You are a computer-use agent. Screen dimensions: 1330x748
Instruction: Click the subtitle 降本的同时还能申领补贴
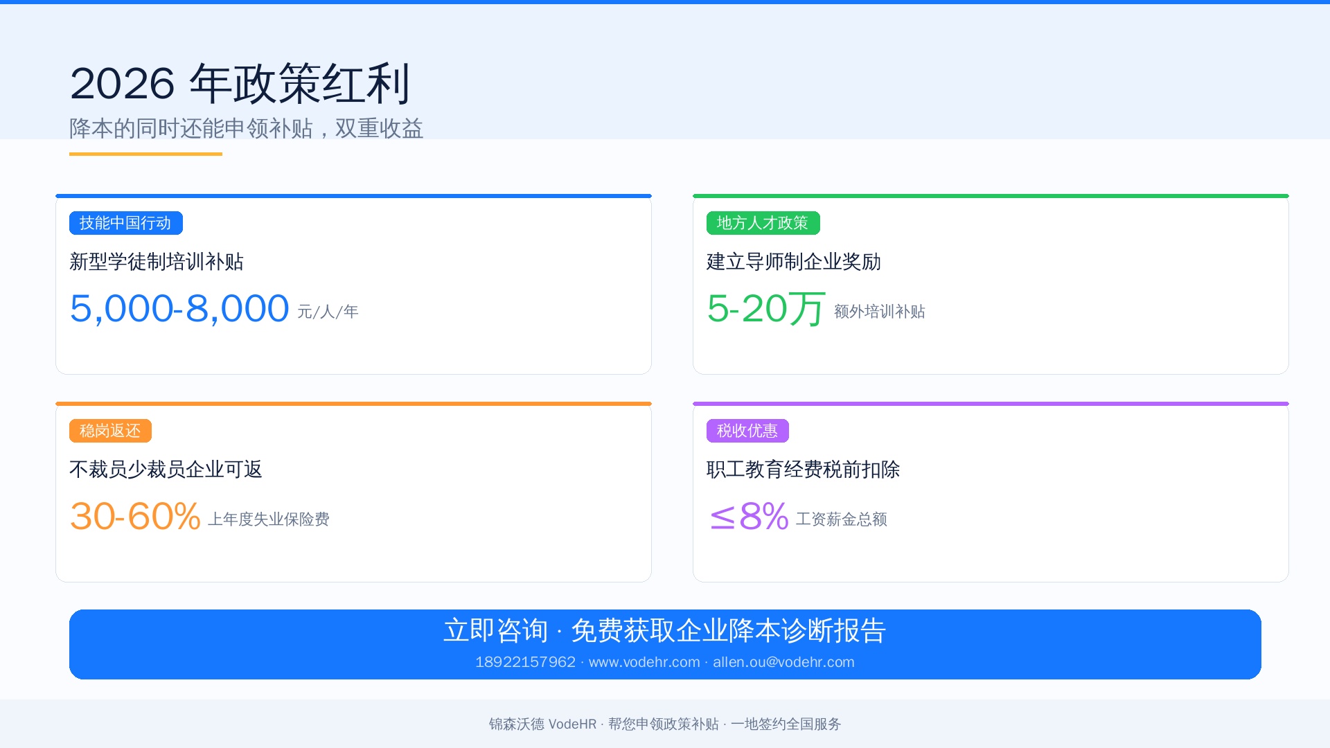click(x=191, y=128)
